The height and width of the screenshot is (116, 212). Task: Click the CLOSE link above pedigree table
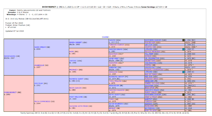pos(106,37)
